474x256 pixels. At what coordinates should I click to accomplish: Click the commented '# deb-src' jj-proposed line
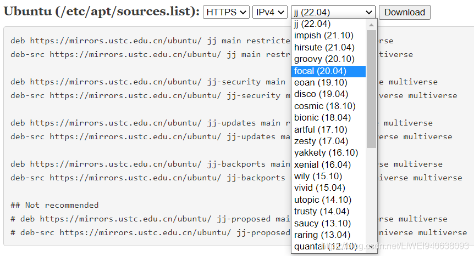[239, 233]
